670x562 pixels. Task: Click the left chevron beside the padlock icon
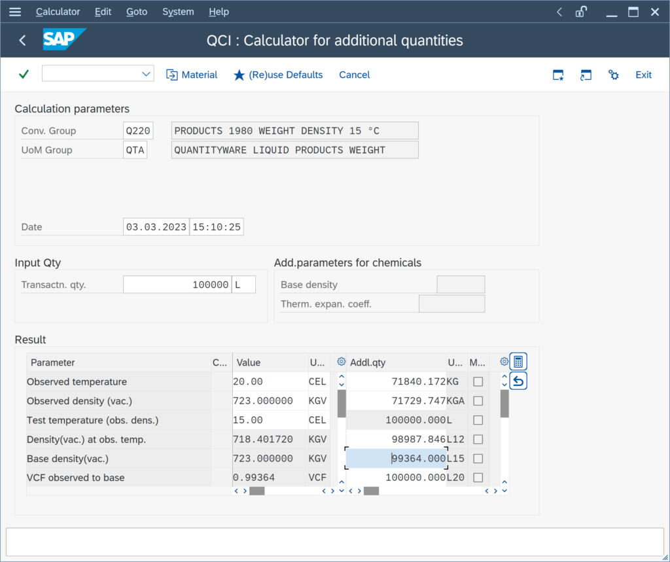click(x=559, y=12)
